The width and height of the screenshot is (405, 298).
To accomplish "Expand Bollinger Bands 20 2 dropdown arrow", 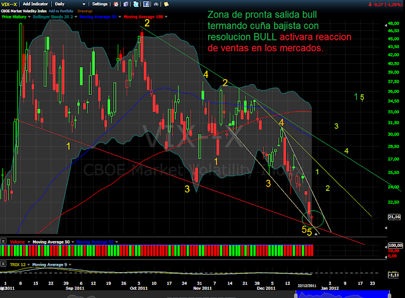I will pos(76,17).
